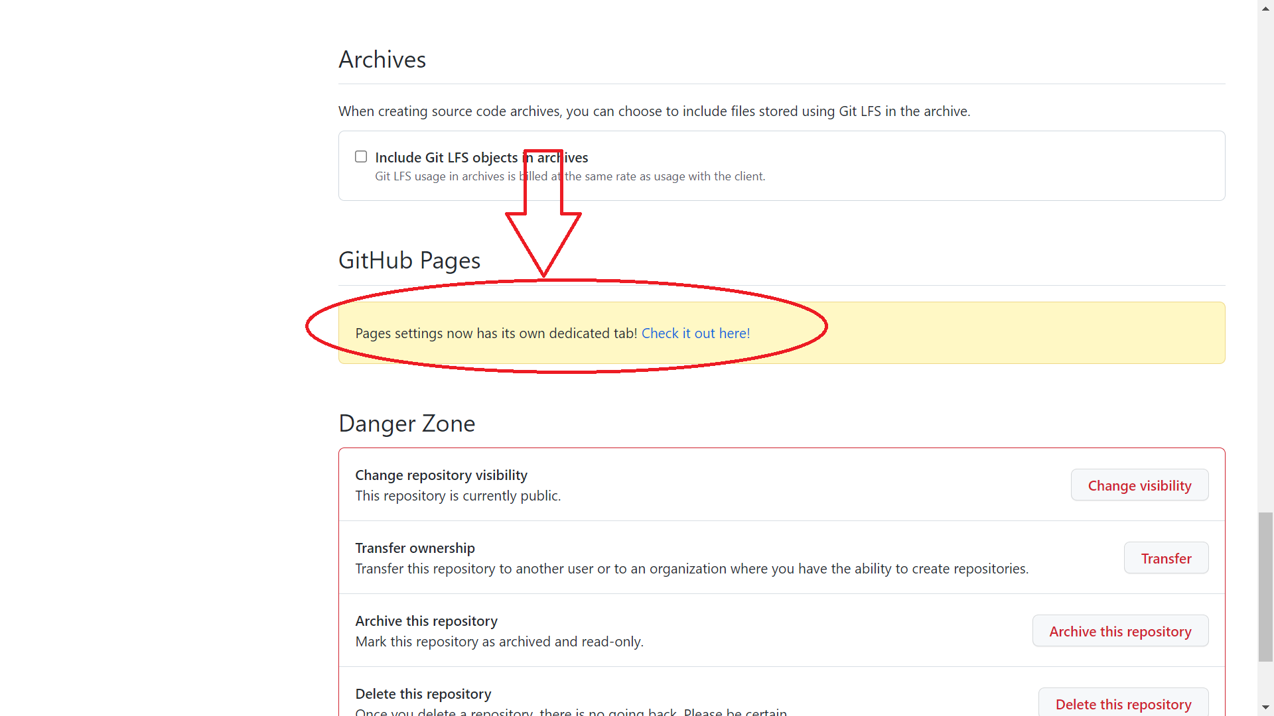
Task: Open the Check it out here link
Action: click(x=695, y=333)
